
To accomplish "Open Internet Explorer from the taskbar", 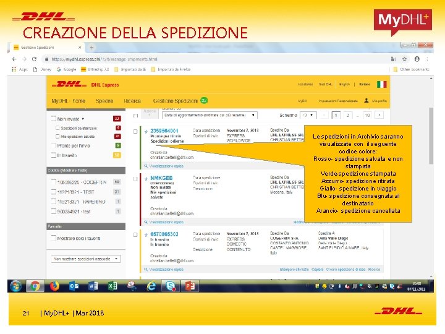I will [151, 286].
